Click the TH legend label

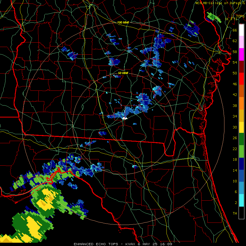pos(235,213)
